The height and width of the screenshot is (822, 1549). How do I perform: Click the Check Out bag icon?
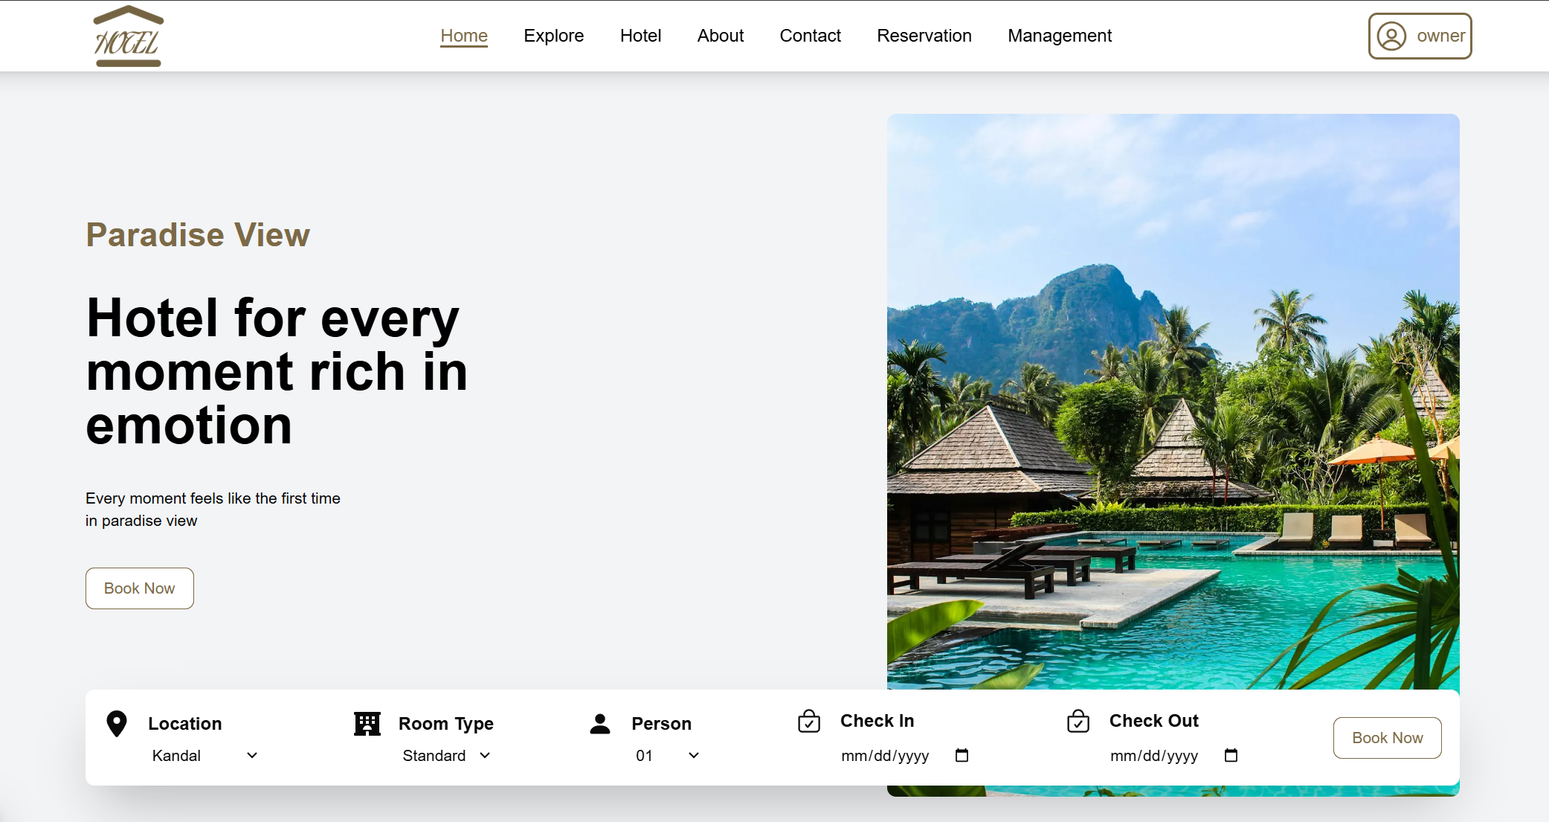pos(1078,721)
